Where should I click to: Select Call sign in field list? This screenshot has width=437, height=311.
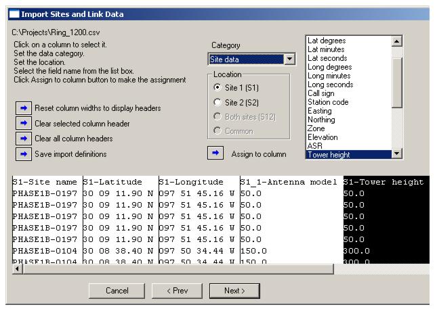tap(321, 93)
